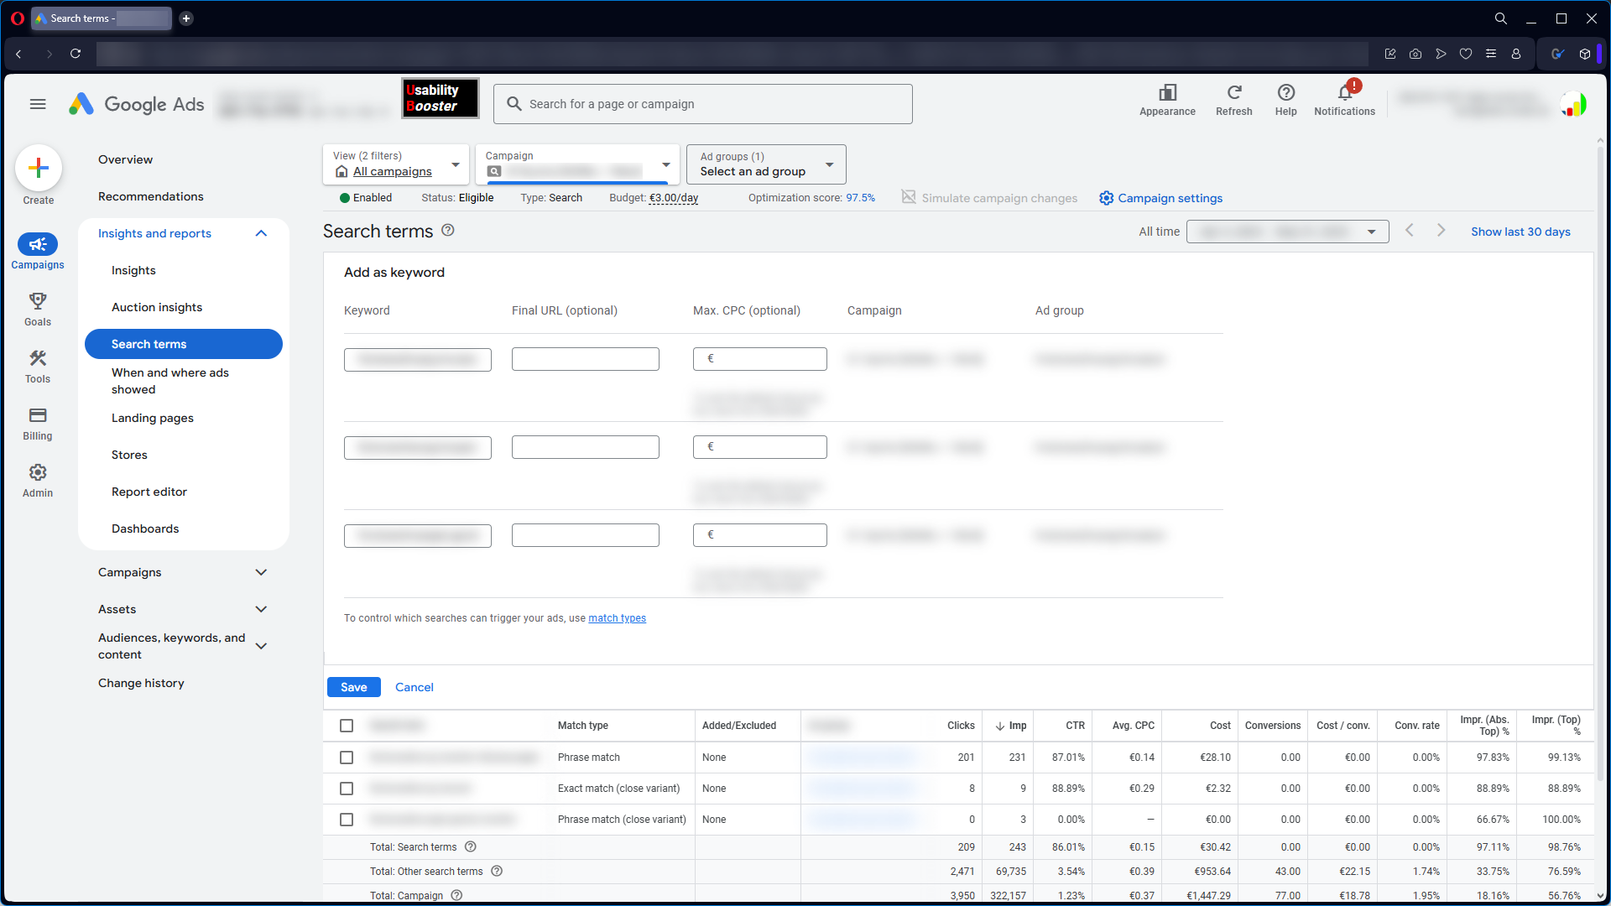Select the header checkbox in the search terms table
The image size is (1611, 906).
tap(347, 726)
